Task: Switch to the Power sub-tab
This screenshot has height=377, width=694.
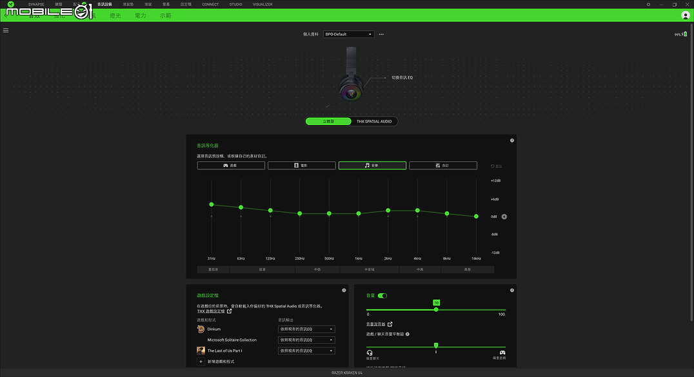Action: pos(141,15)
